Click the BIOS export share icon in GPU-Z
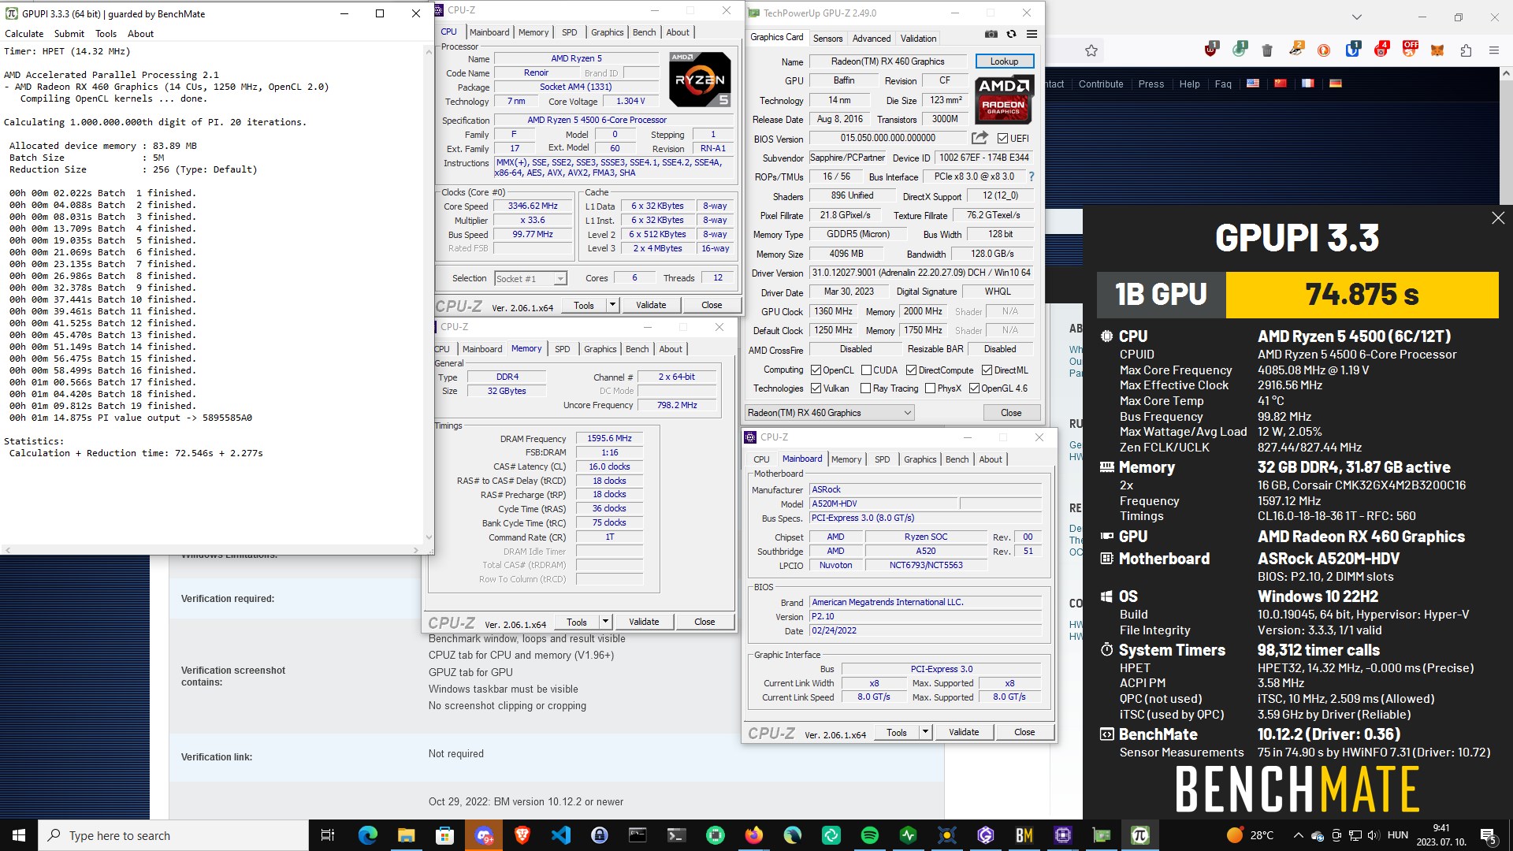1513x851 pixels. pos(980,138)
